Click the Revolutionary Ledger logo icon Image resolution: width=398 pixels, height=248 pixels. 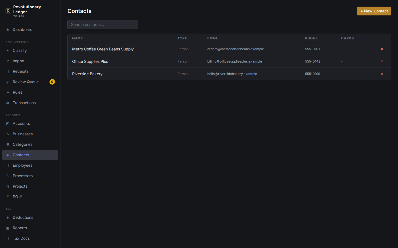tap(8, 11)
